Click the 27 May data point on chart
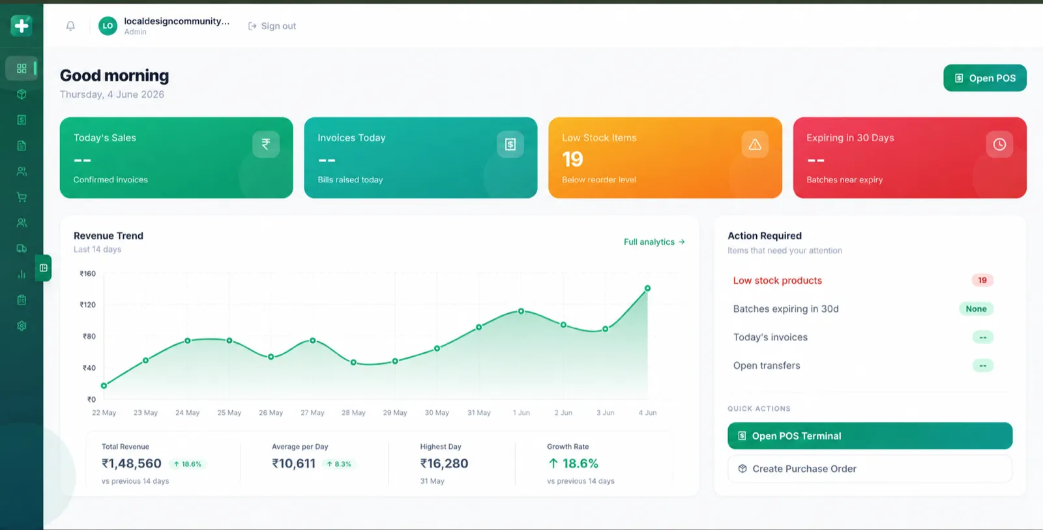Image resolution: width=1043 pixels, height=530 pixels. (x=313, y=341)
